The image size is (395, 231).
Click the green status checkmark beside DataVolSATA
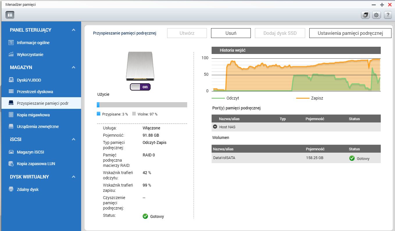coord(352,158)
